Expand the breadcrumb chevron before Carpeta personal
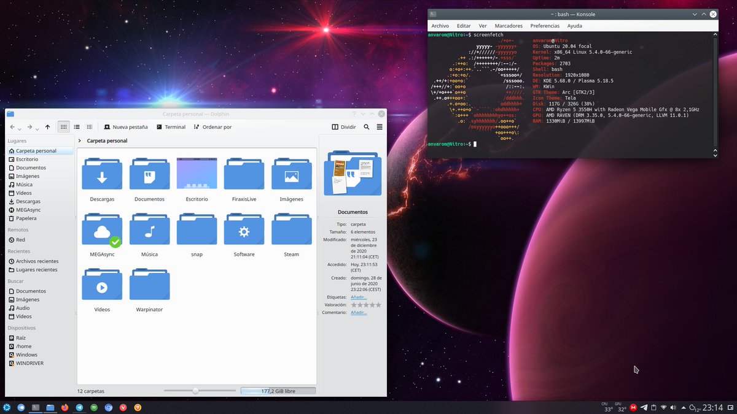 click(80, 140)
